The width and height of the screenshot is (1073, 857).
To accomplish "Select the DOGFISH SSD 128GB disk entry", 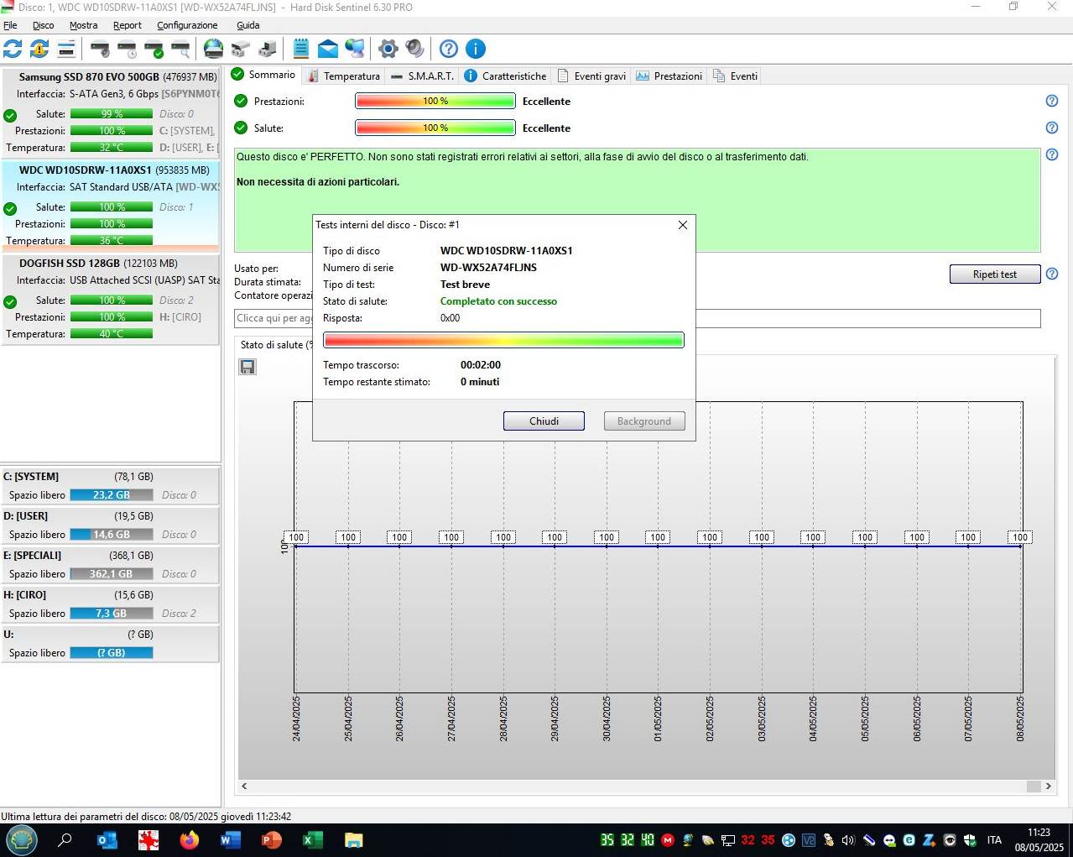I will click(110, 299).
